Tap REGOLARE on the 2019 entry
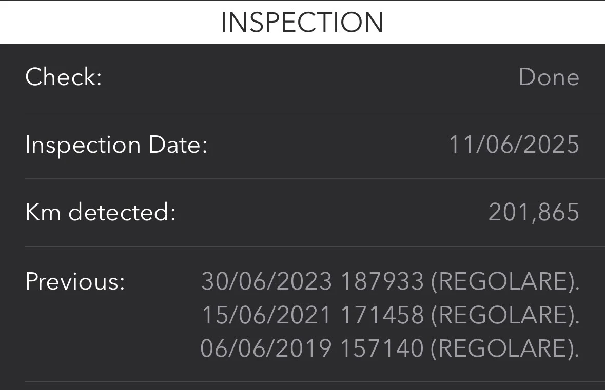The width and height of the screenshot is (605, 390). click(x=502, y=349)
